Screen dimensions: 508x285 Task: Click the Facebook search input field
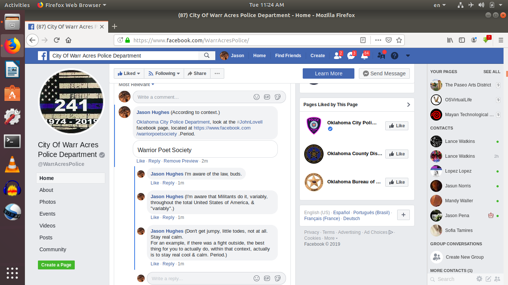point(124,56)
